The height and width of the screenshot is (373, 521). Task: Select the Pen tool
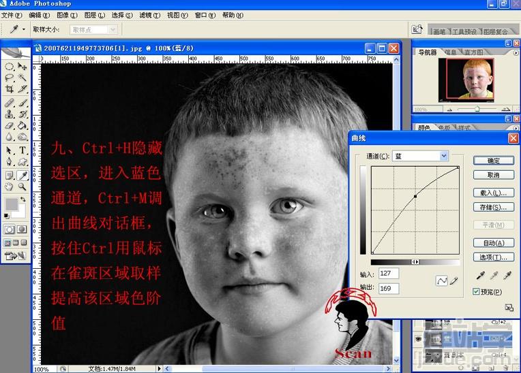click(x=10, y=162)
